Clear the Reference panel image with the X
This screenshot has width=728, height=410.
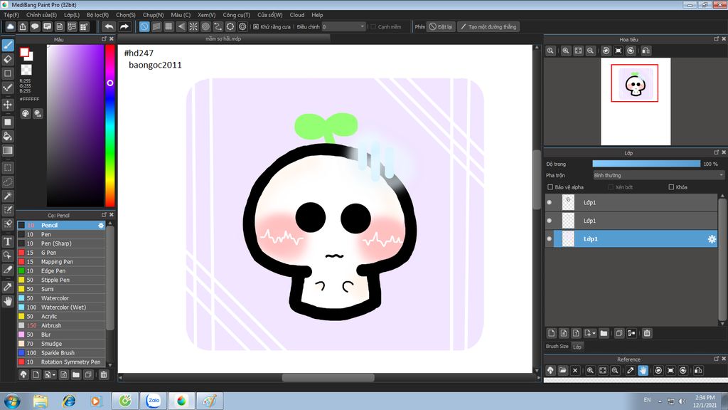click(574, 370)
